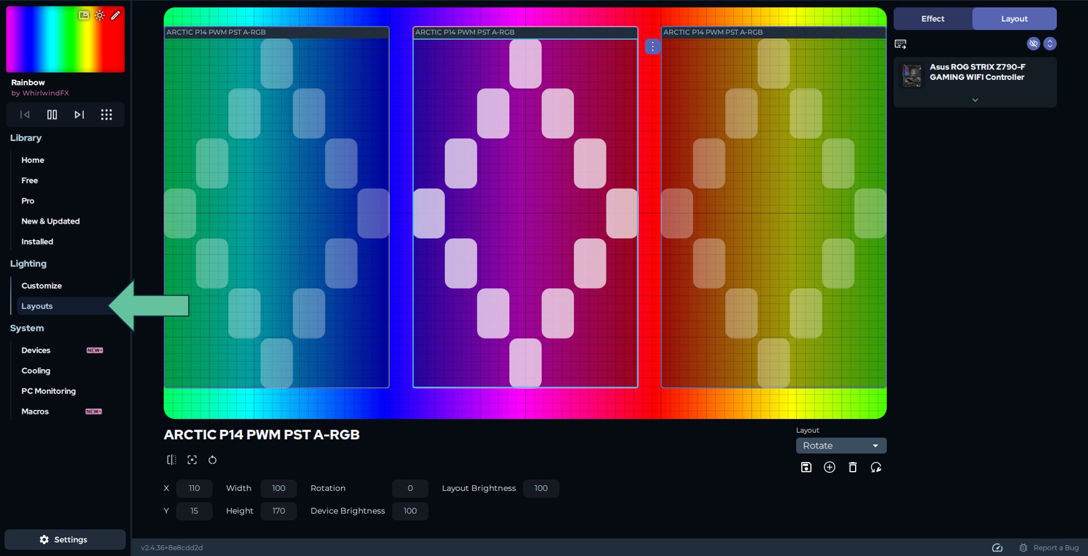Open the Rotate layout dropdown
This screenshot has height=556, width=1088.
pyautogui.click(x=841, y=446)
